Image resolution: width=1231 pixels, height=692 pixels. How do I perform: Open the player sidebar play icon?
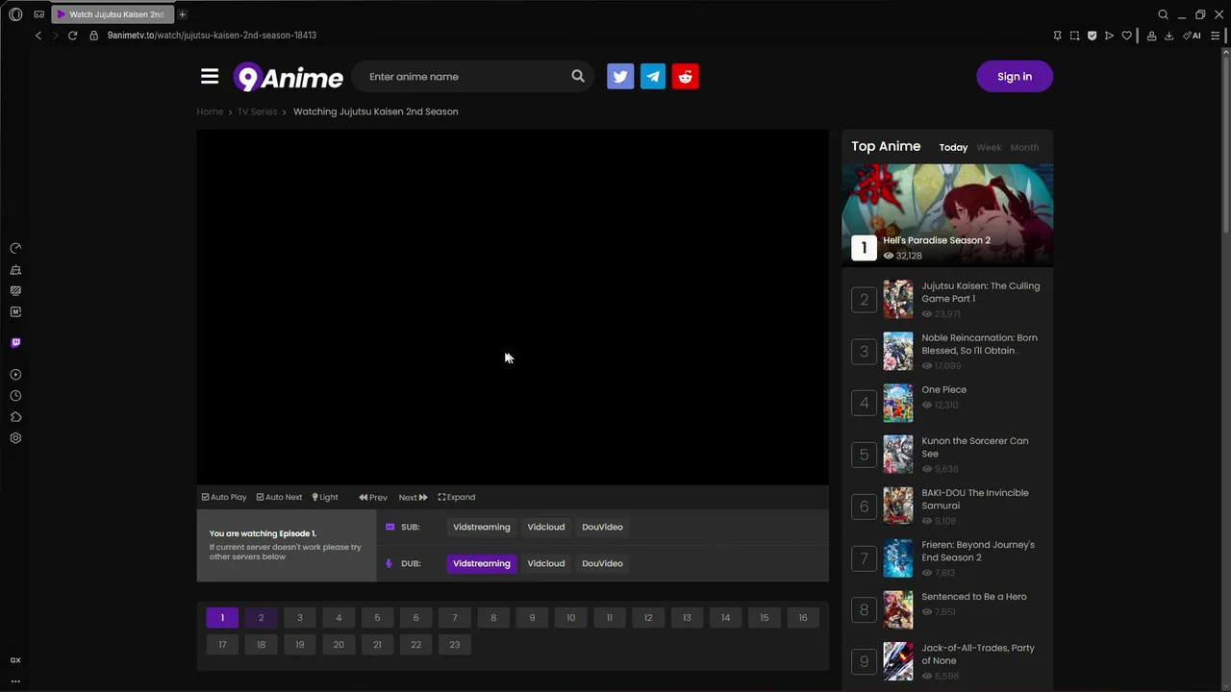coord(15,375)
